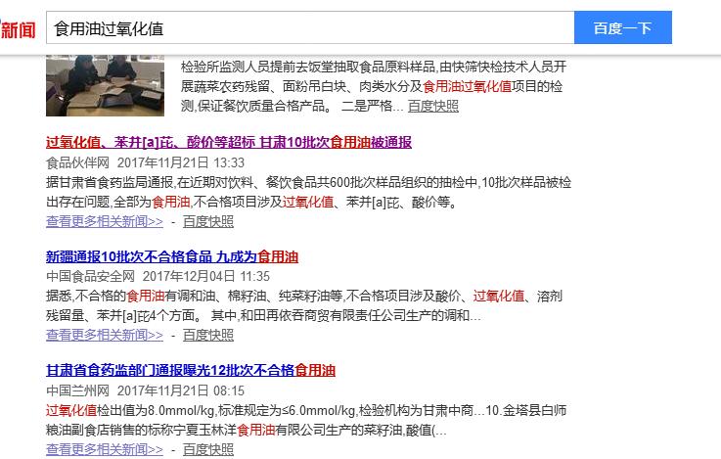This screenshot has height=459, width=721.
Task: Click 查看更多相关新闻 under the 中国兰州网 result
Action: click(105, 449)
